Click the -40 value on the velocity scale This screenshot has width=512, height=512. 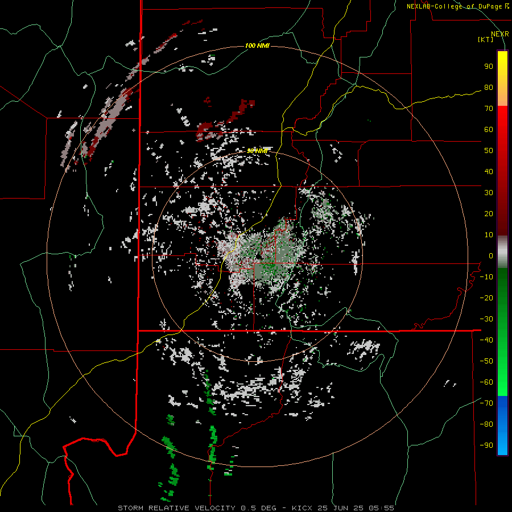[x=486, y=340]
